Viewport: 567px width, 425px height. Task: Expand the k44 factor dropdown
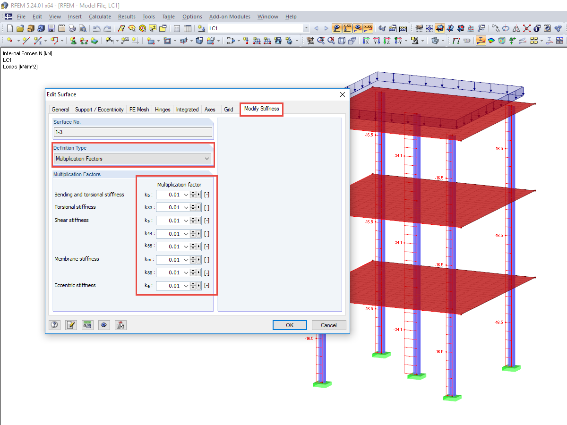(186, 234)
